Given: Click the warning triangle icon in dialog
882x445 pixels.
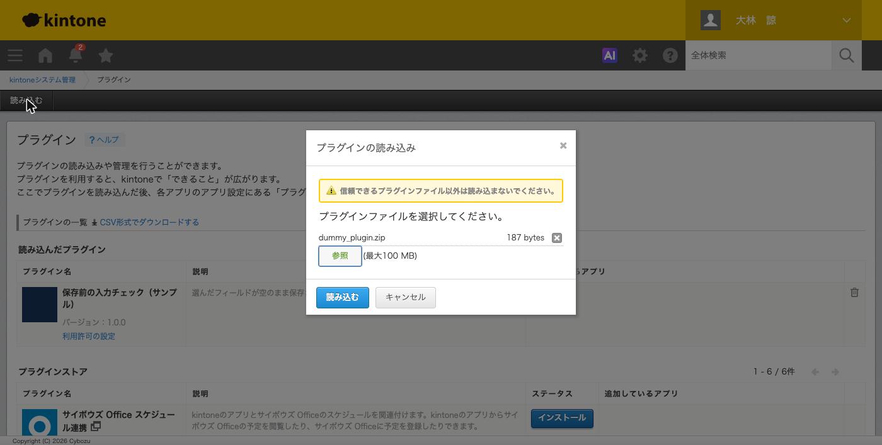Looking at the screenshot, I should click(x=331, y=191).
